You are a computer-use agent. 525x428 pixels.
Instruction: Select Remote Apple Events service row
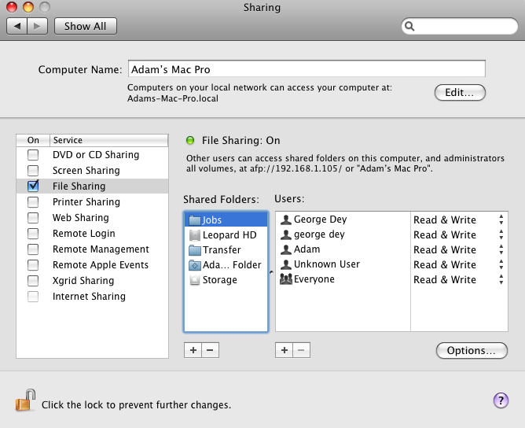pyautogui.click(x=92, y=265)
